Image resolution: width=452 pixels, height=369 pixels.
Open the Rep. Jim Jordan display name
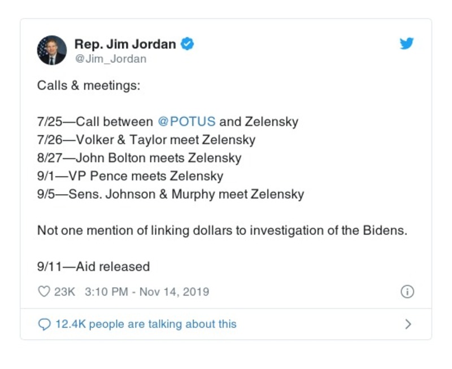(125, 44)
